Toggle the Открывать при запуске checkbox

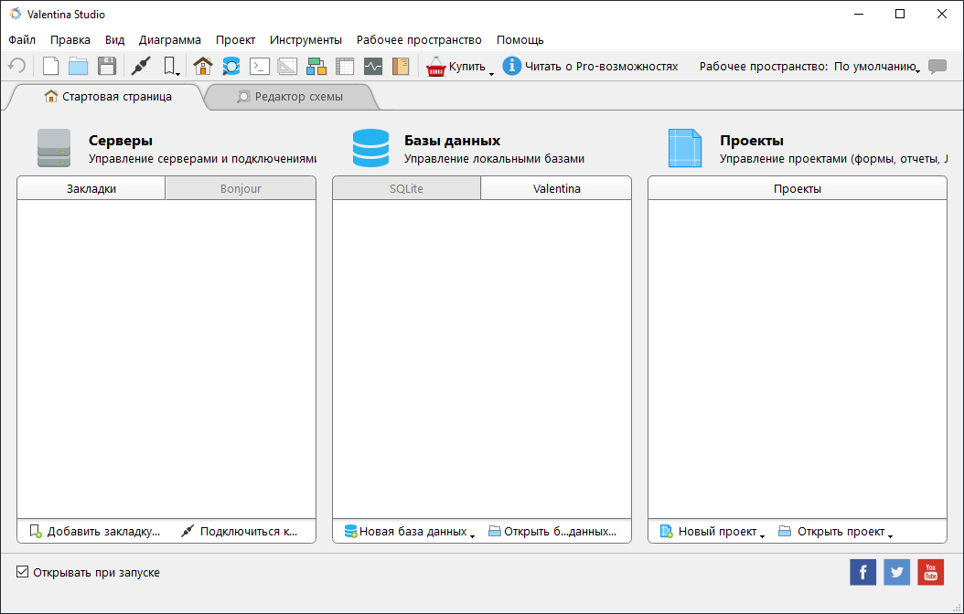(x=23, y=572)
